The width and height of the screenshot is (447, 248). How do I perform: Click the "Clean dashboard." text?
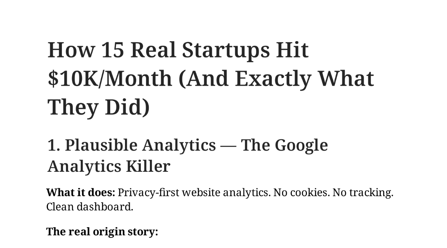pyautogui.click(x=90, y=207)
